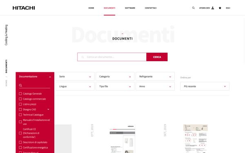This screenshot has height=153, width=245.
Task: Check the Technical Catalogue option
Action: coord(20,115)
